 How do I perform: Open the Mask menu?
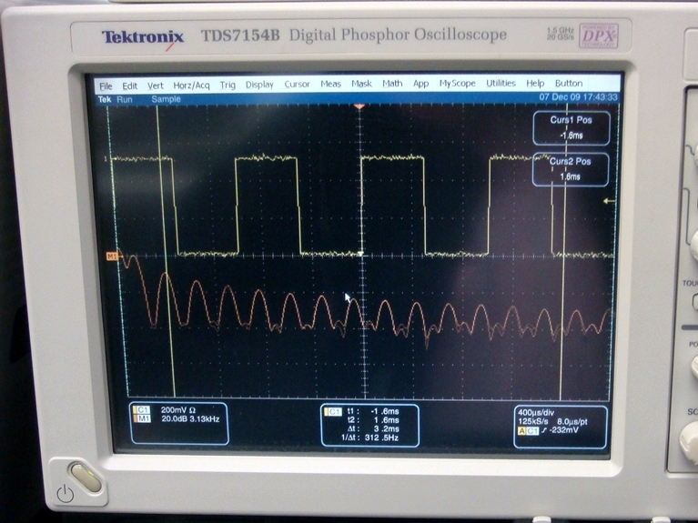[361, 84]
